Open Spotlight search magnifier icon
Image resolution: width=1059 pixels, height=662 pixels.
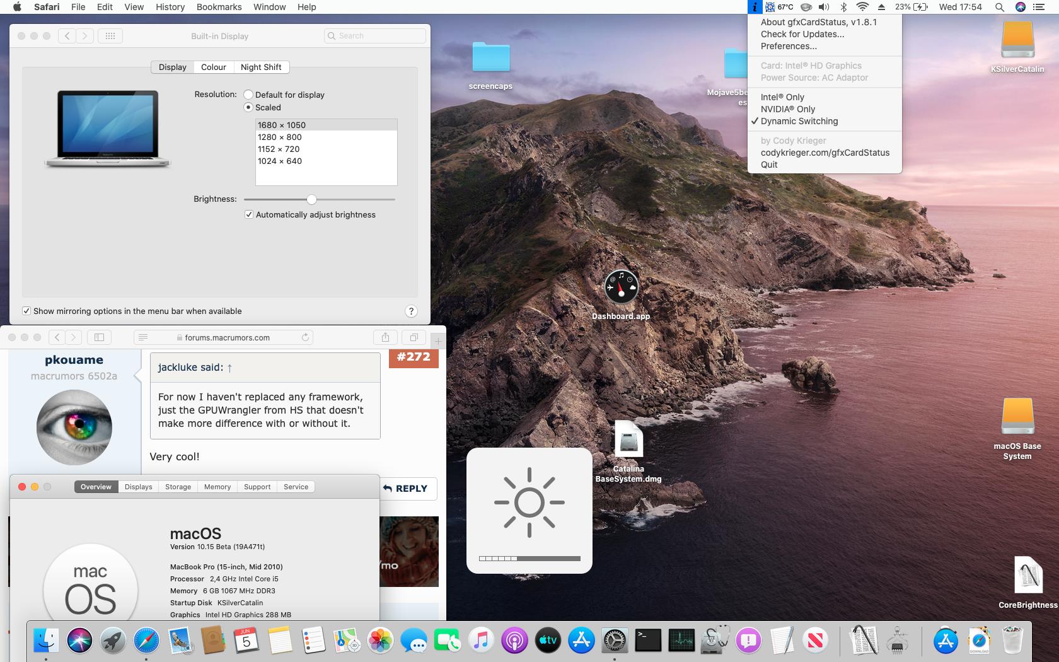[999, 7]
